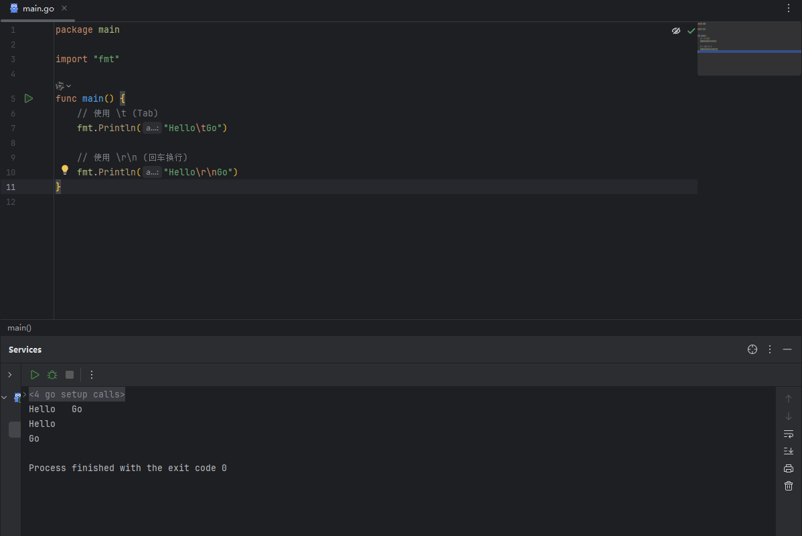
Task: Clear console with trash icon
Action: tap(789, 486)
